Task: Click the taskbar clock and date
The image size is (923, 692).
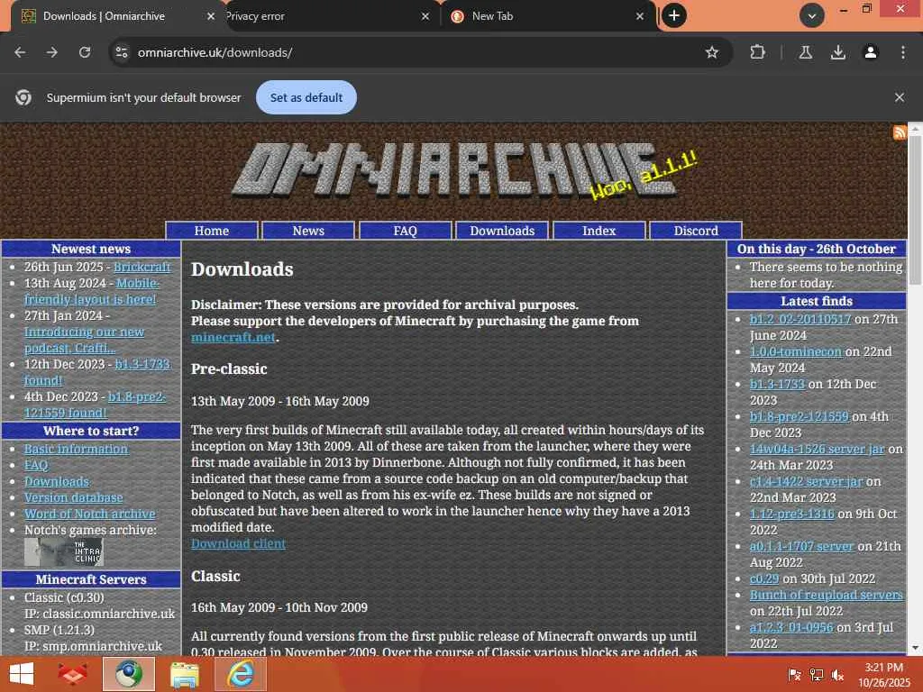Action: coord(883,675)
